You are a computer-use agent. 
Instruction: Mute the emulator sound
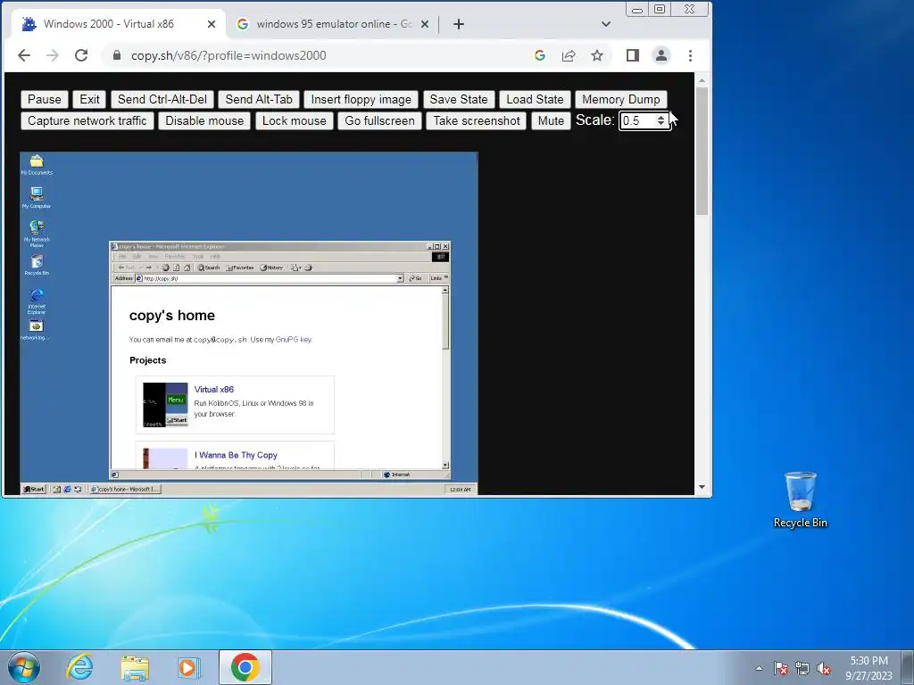click(551, 120)
